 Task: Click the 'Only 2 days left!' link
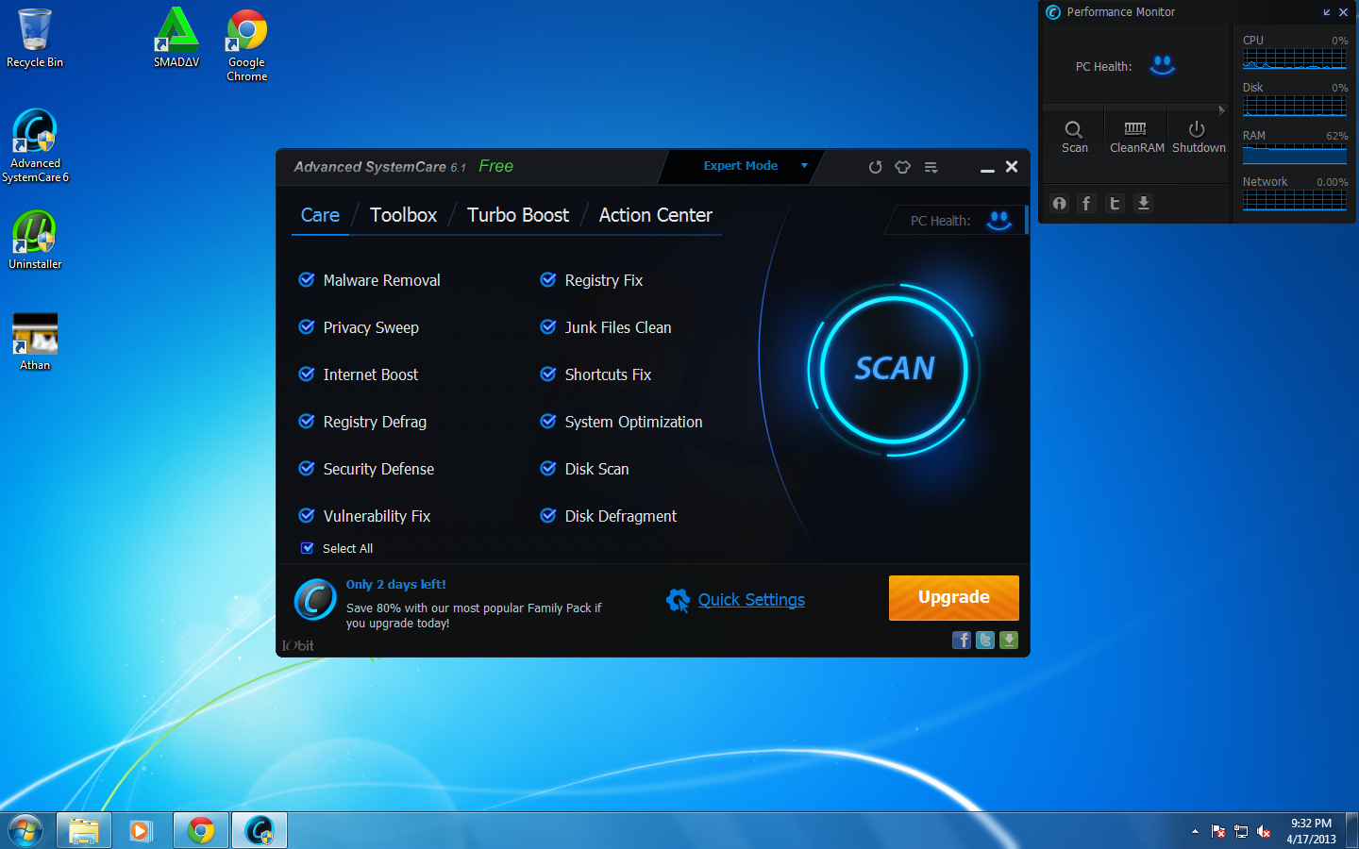[x=395, y=584]
